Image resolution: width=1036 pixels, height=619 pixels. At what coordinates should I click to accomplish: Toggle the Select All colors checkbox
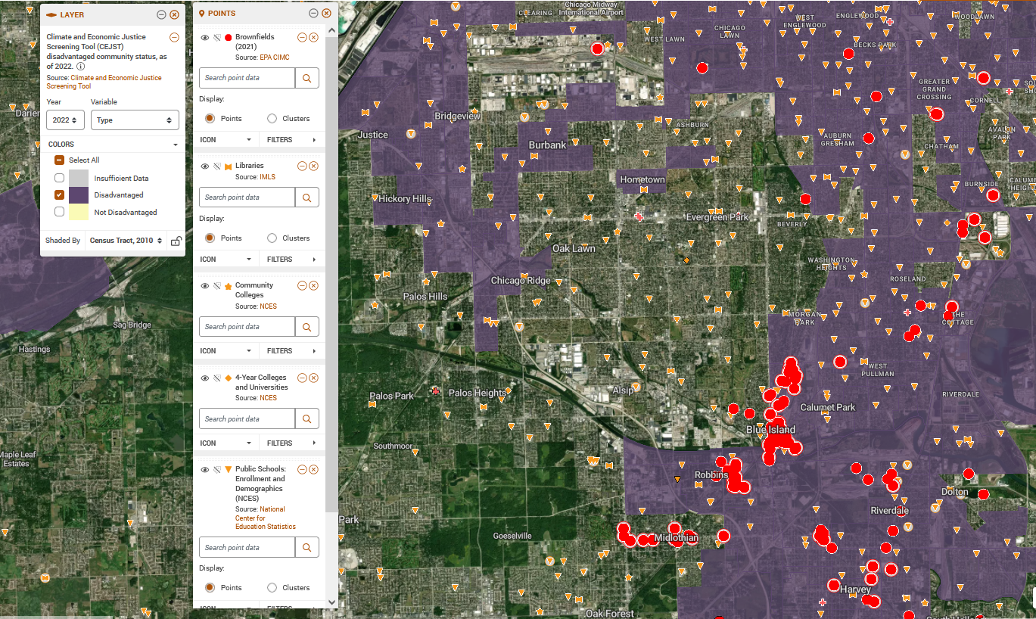point(59,160)
